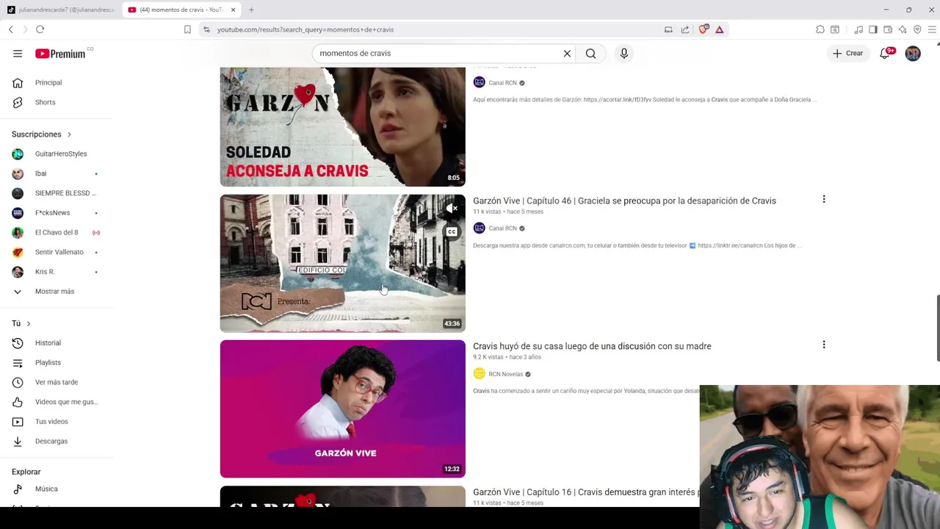Viewport: 940px width, 529px height.
Task: Go back with browser back arrow
Action: pyautogui.click(x=11, y=29)
